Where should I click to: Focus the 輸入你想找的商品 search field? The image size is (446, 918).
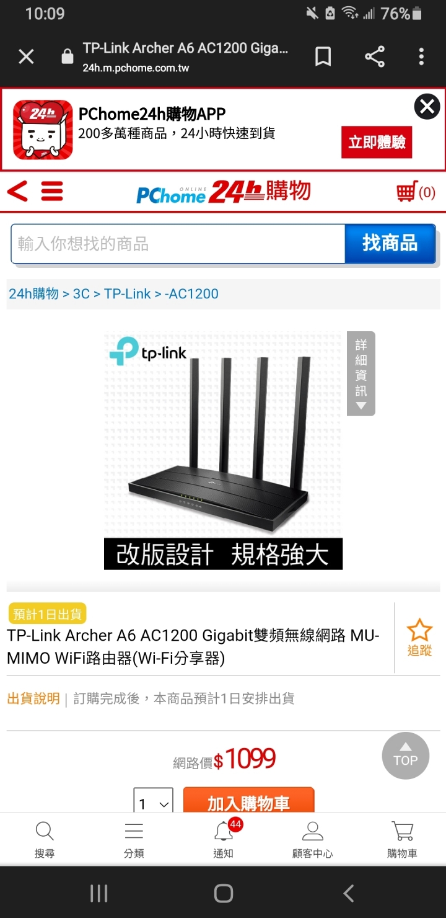coord(178,244)
